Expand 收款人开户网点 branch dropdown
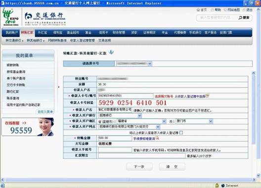The image size is (261, 188). click(130, 127)
